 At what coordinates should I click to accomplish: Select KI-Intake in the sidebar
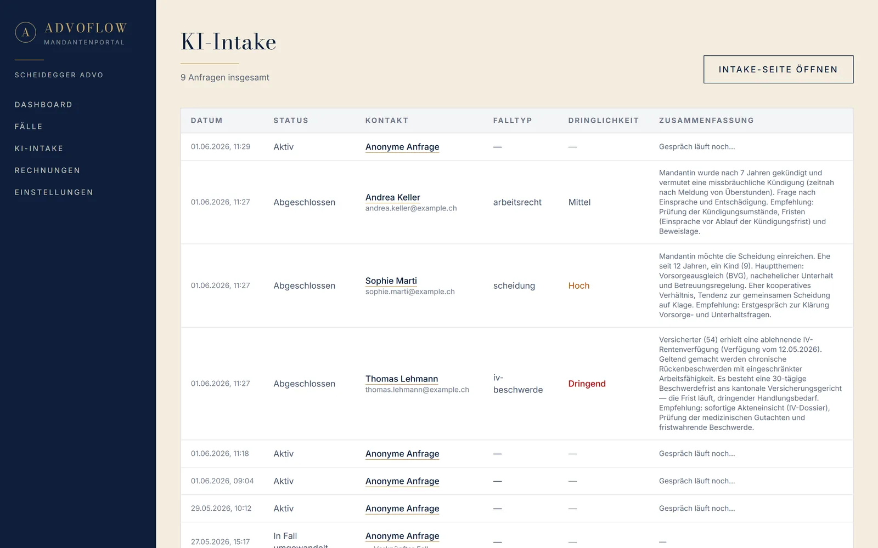[39, 149]
